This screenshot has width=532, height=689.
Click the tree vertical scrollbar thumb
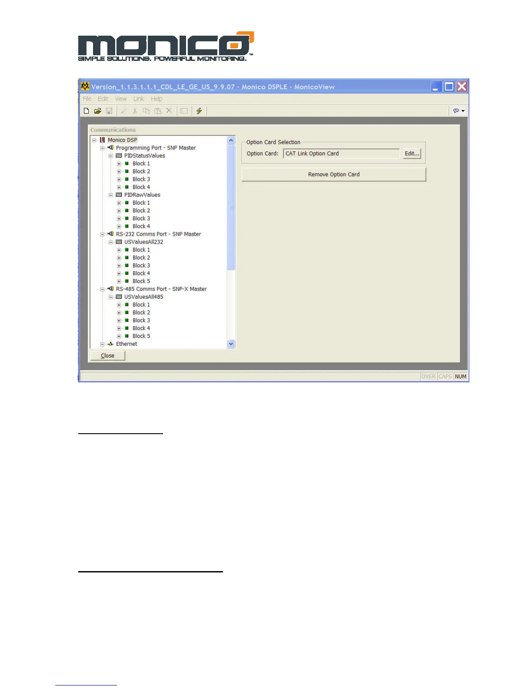[x=231, y=207]
